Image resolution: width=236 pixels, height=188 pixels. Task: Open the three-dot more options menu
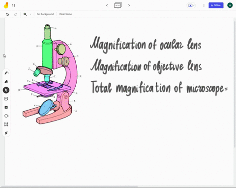click(204, 5)
